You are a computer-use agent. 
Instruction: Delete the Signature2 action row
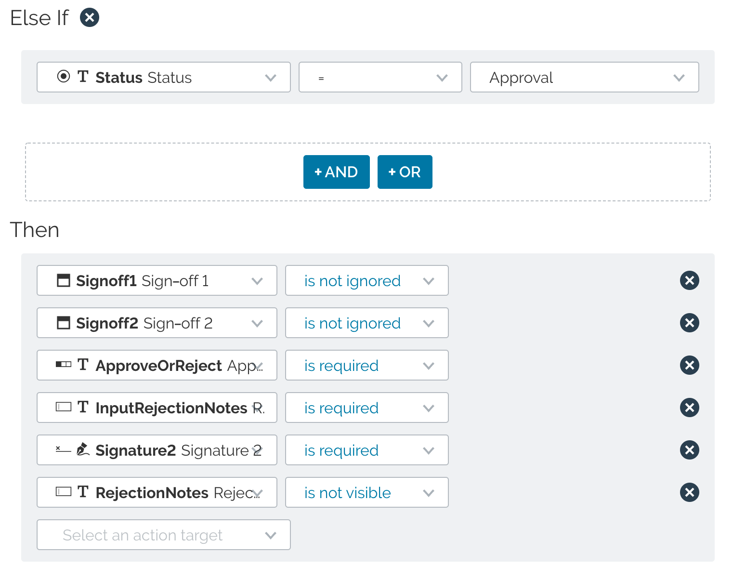click(x=690, y=450)
